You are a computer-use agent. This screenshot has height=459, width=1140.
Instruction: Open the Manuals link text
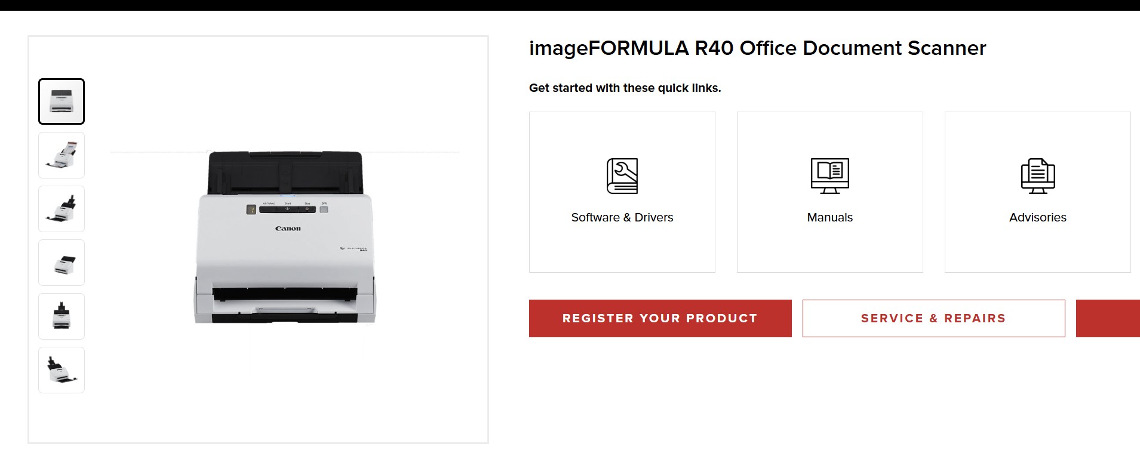tap(830, 217)
